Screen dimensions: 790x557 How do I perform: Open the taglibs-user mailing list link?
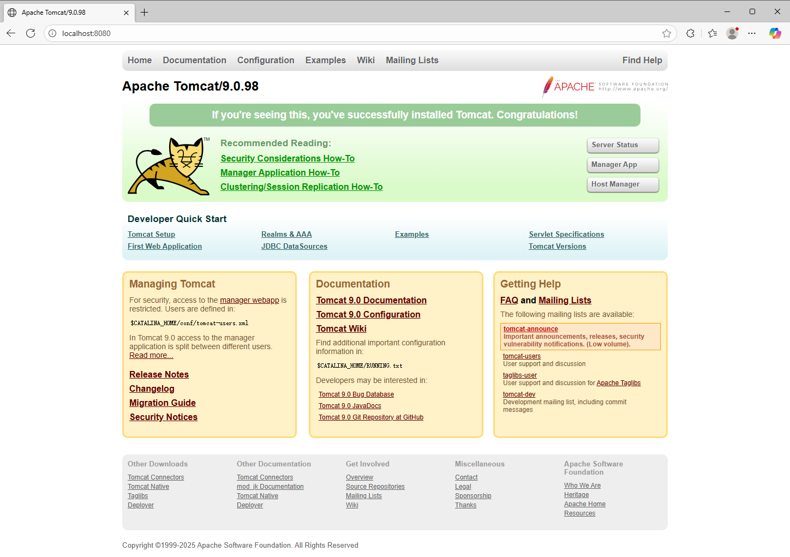pyautogui.click(x=519, y=375)
